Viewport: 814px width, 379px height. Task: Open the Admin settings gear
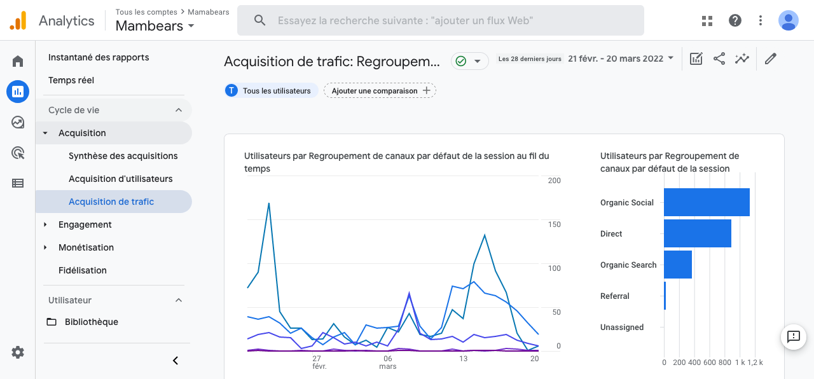click(18, 352)
